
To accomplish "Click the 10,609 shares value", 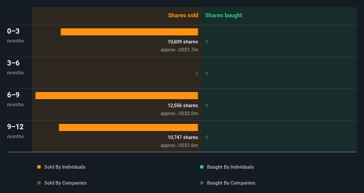I will tap(183, 42).
